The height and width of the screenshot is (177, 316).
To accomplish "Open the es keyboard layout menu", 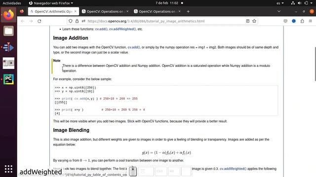I will point(280,3).
